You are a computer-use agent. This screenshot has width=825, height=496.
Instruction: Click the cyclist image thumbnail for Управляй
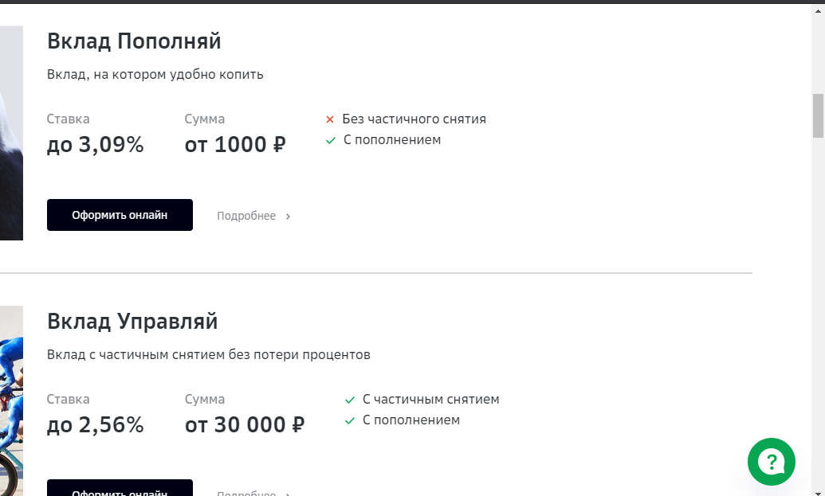[x=12, y=401]
